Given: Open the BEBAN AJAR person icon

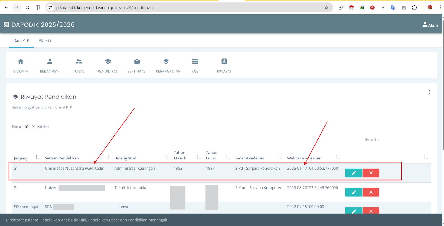Looking at the screenshot, I should [50, 61].
